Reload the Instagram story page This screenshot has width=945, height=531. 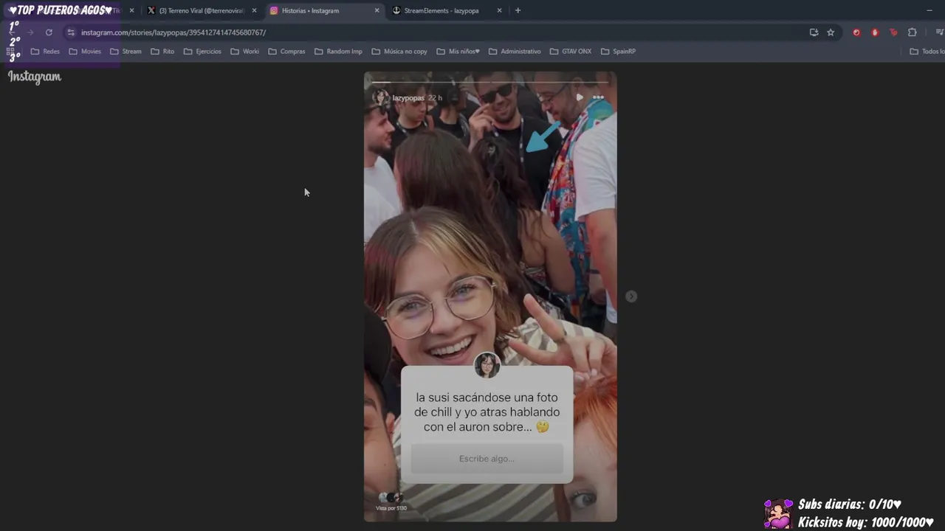click(x=49, y=32)
